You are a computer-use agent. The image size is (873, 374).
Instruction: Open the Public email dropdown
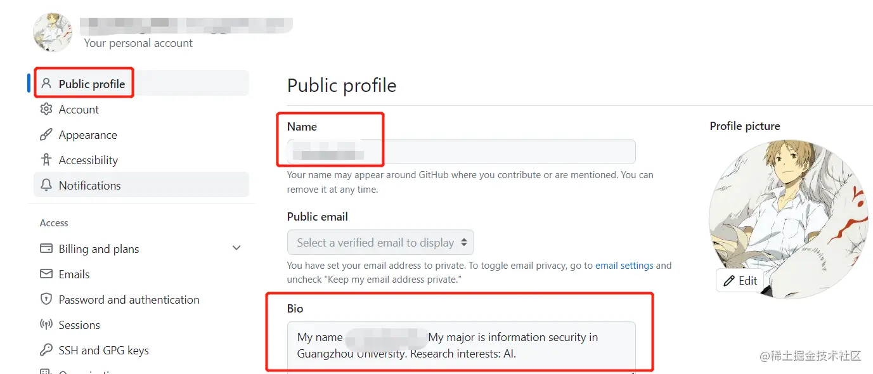[x=380, y=242]
